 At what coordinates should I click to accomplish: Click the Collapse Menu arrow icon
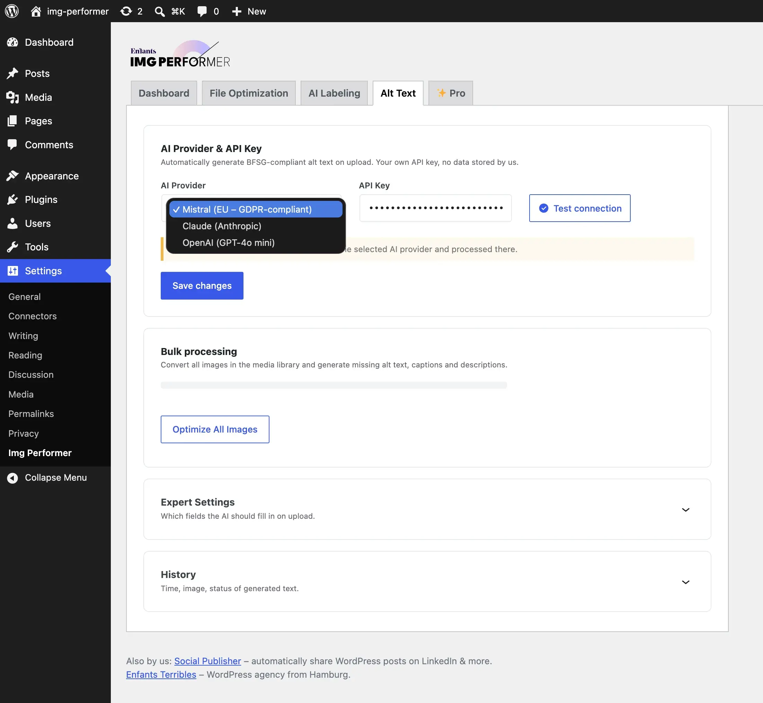(12, 478)
